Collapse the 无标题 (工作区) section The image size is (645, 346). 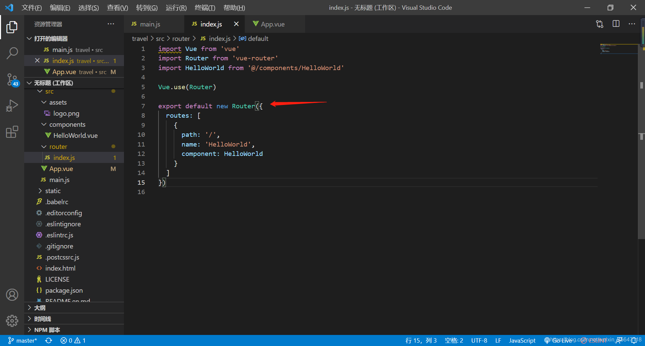(74, 83)
